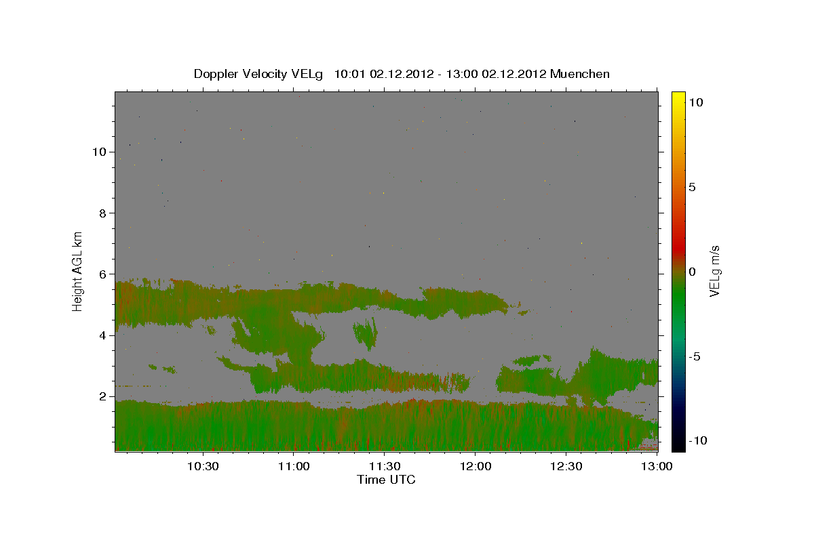
Task: Click the 10:30 time tick label
Action: (x=203, y=466)
